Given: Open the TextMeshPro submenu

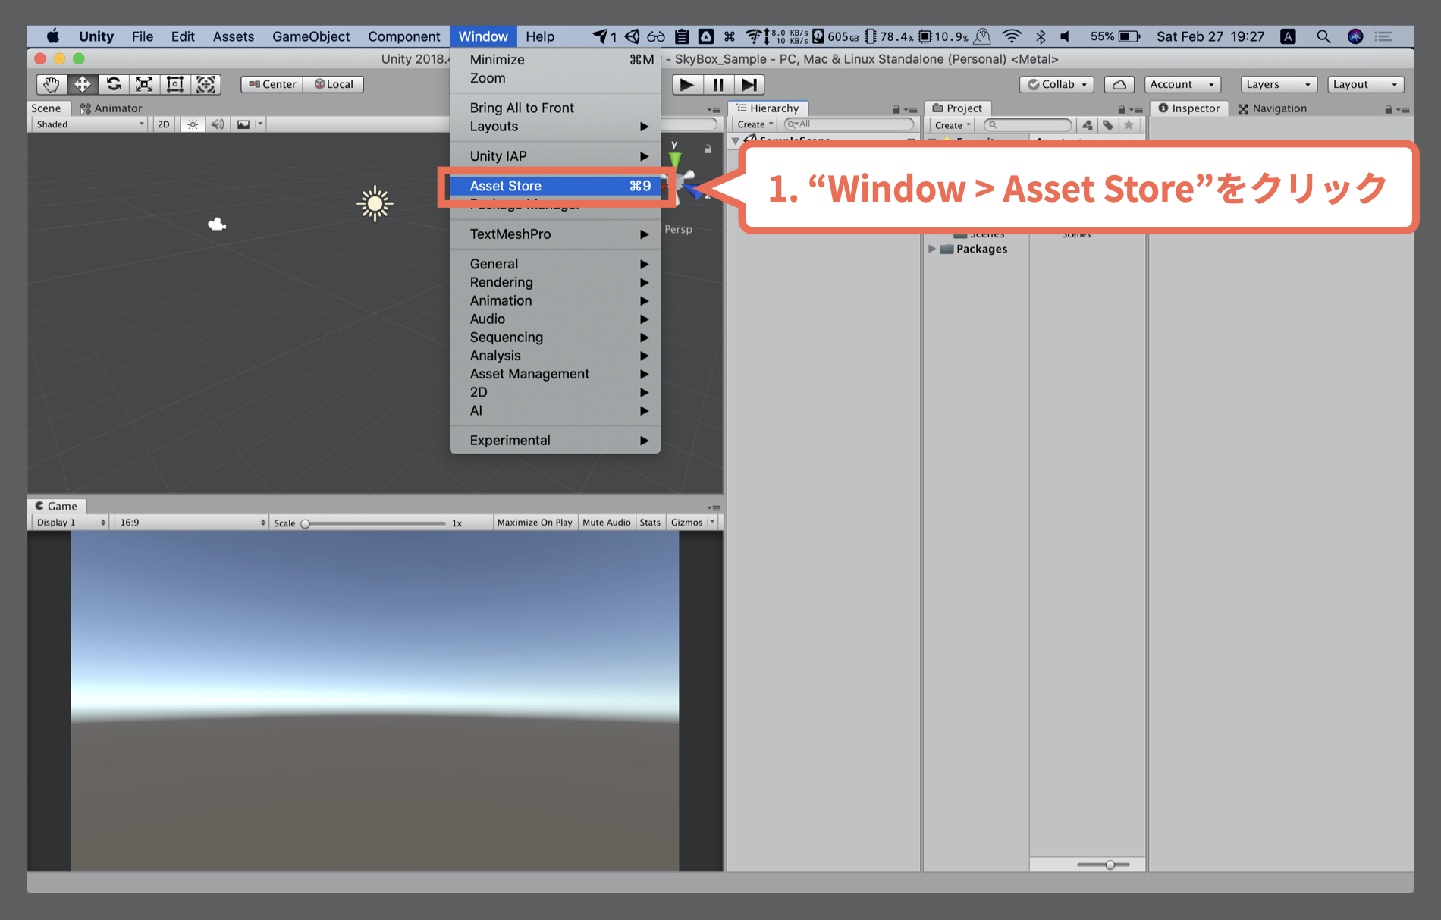Looking at the screenshot, I should (x=555, y=234).
